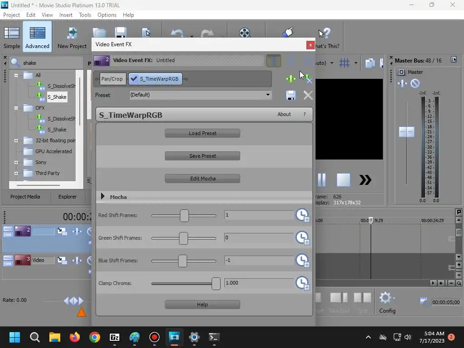
Task: Click the Save Preset button
Action: (203, 156)
